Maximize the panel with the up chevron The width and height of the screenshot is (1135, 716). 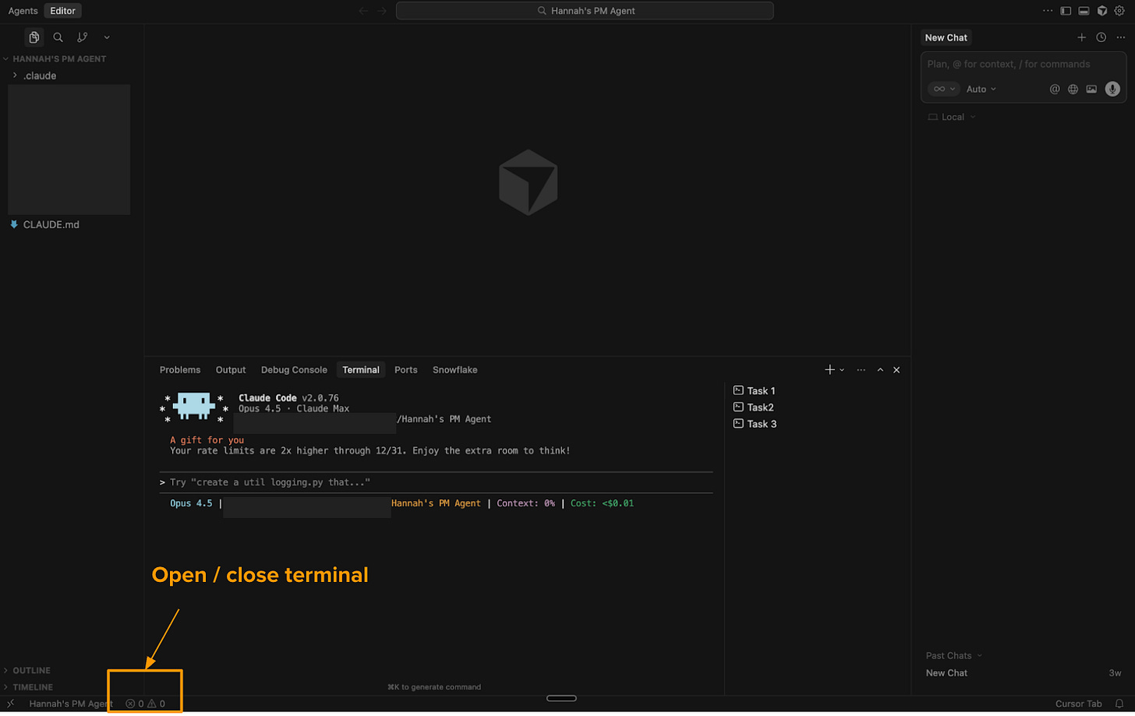(880, 370)
